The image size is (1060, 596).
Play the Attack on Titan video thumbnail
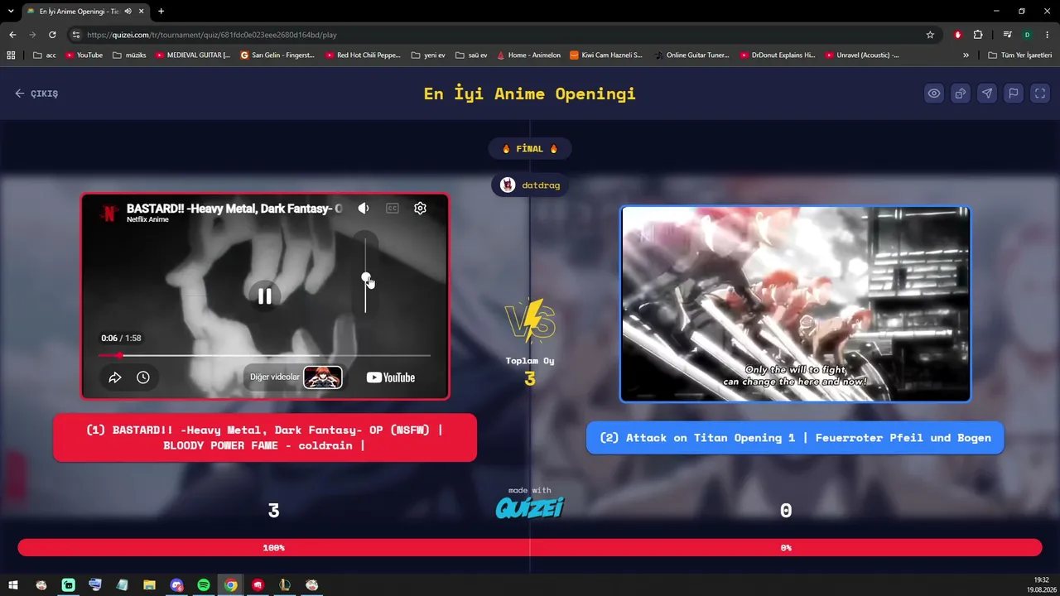[795, 304]
